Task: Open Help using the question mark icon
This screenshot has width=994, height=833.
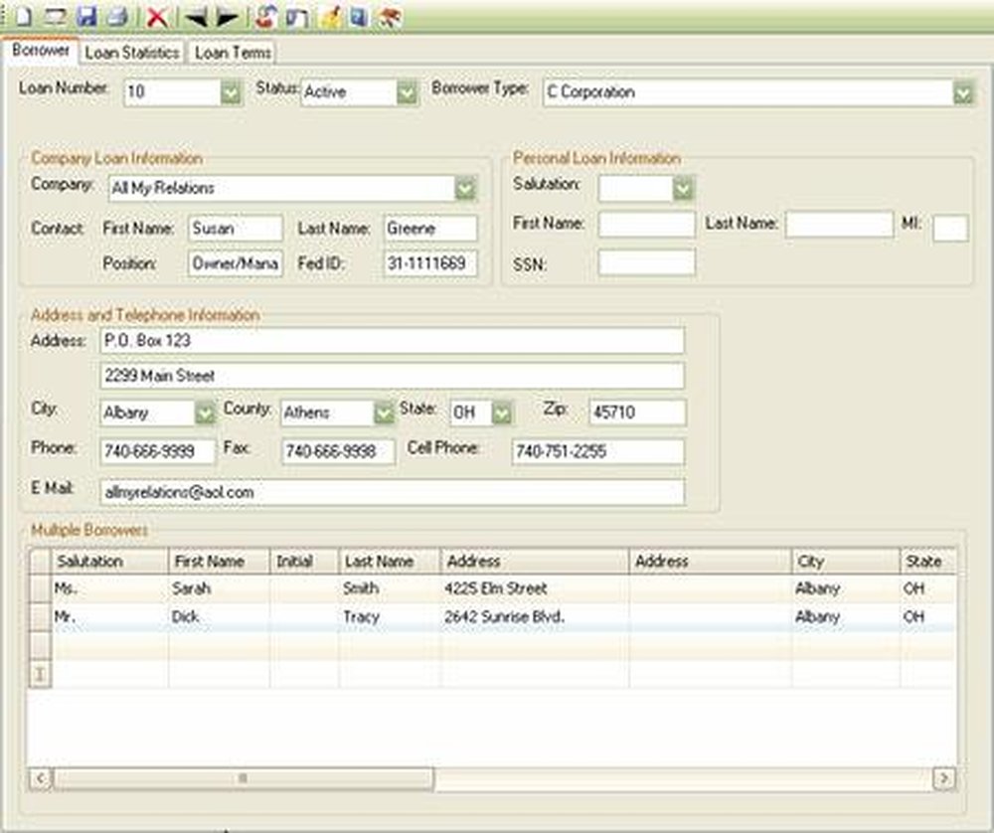Action: 358,14
